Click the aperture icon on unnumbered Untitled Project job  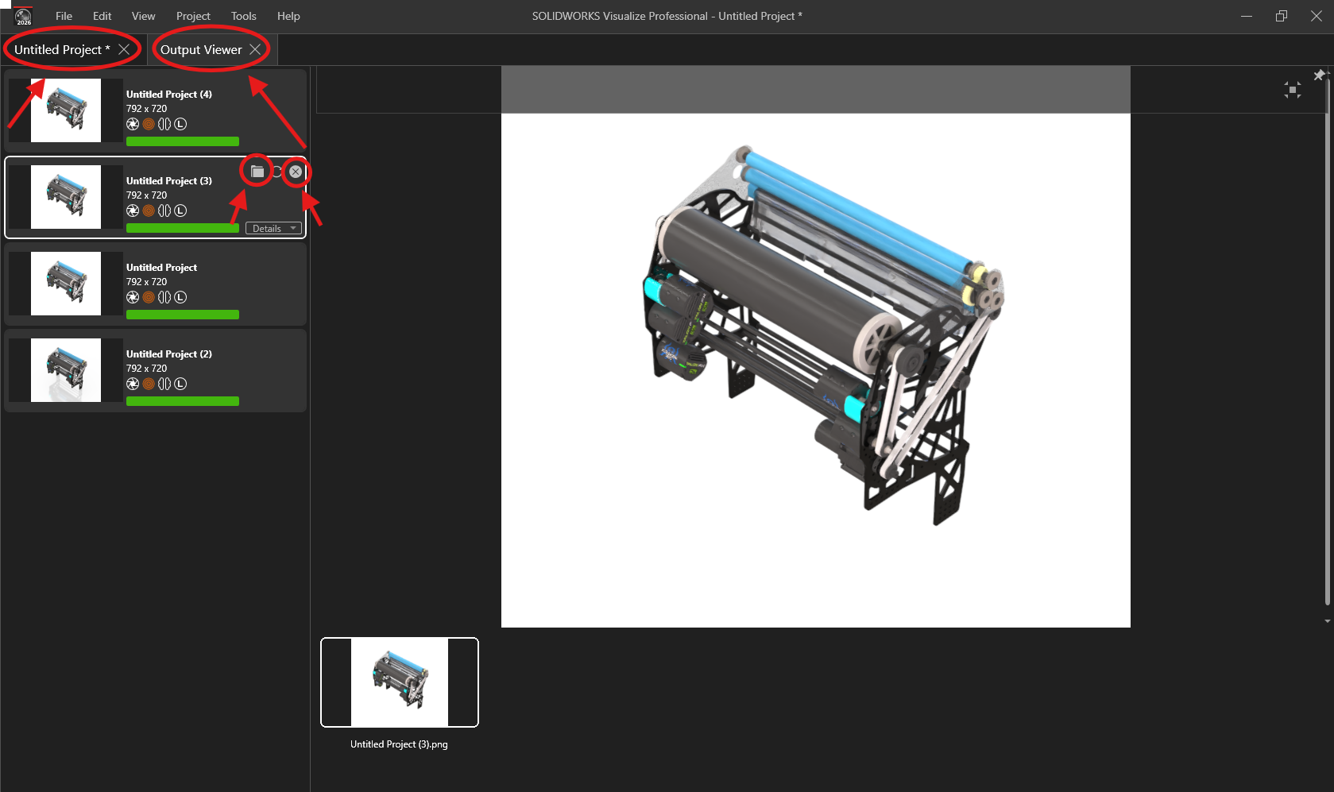pyautogui.click(x=133, y=297)
